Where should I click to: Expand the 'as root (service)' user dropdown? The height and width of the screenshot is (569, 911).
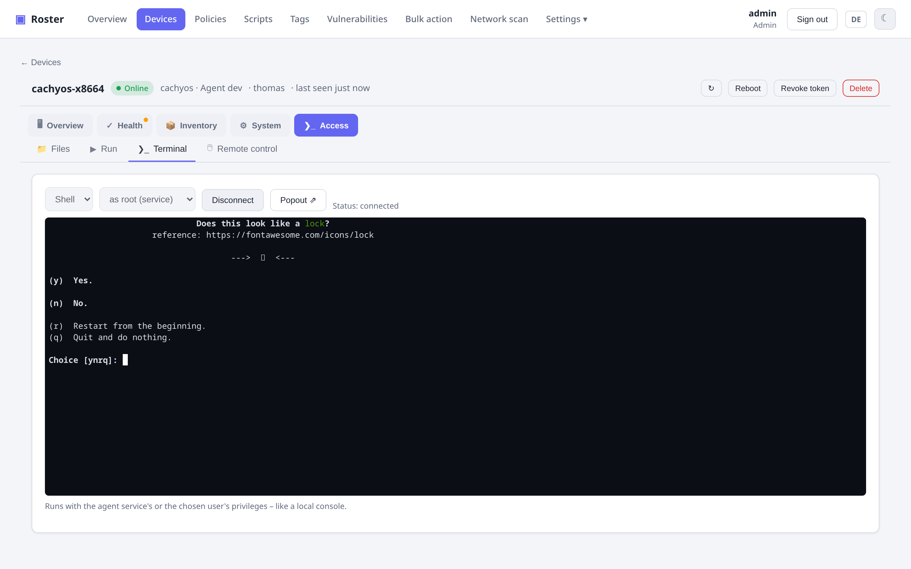[x=147, y=199]
